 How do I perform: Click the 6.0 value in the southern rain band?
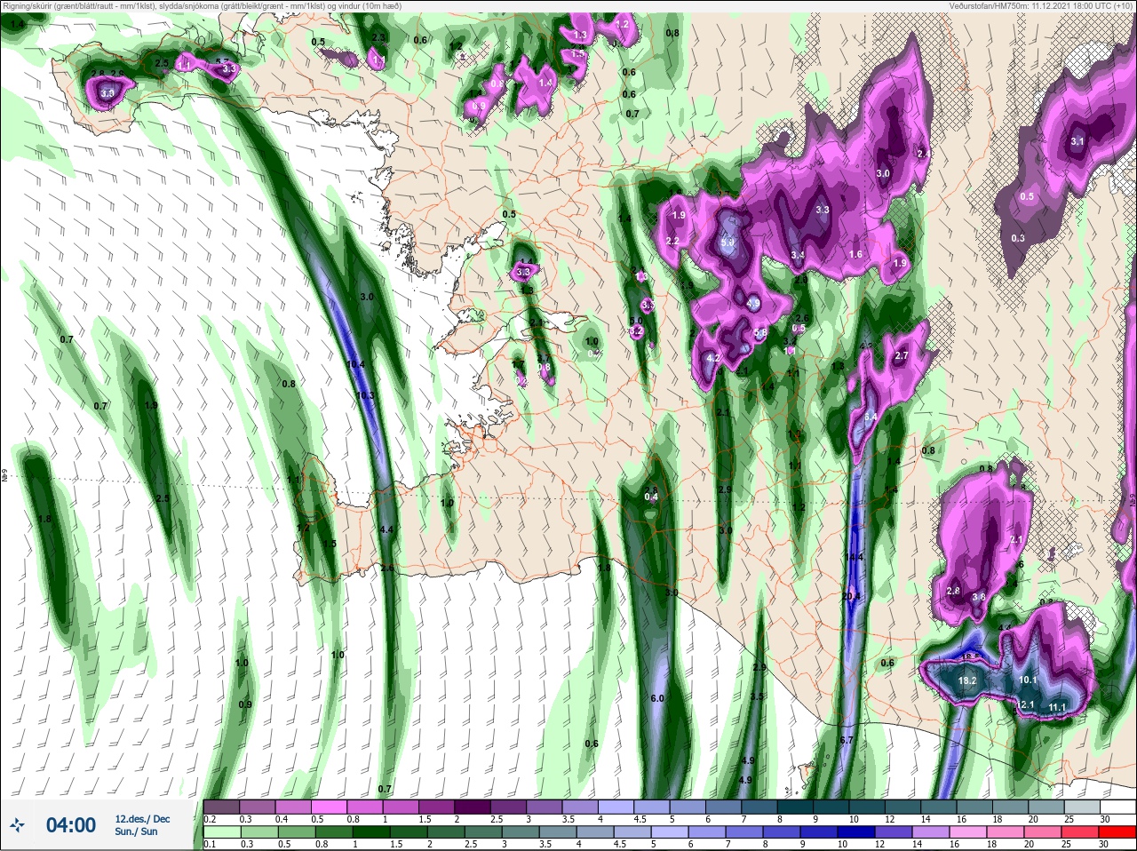point(657,698)
